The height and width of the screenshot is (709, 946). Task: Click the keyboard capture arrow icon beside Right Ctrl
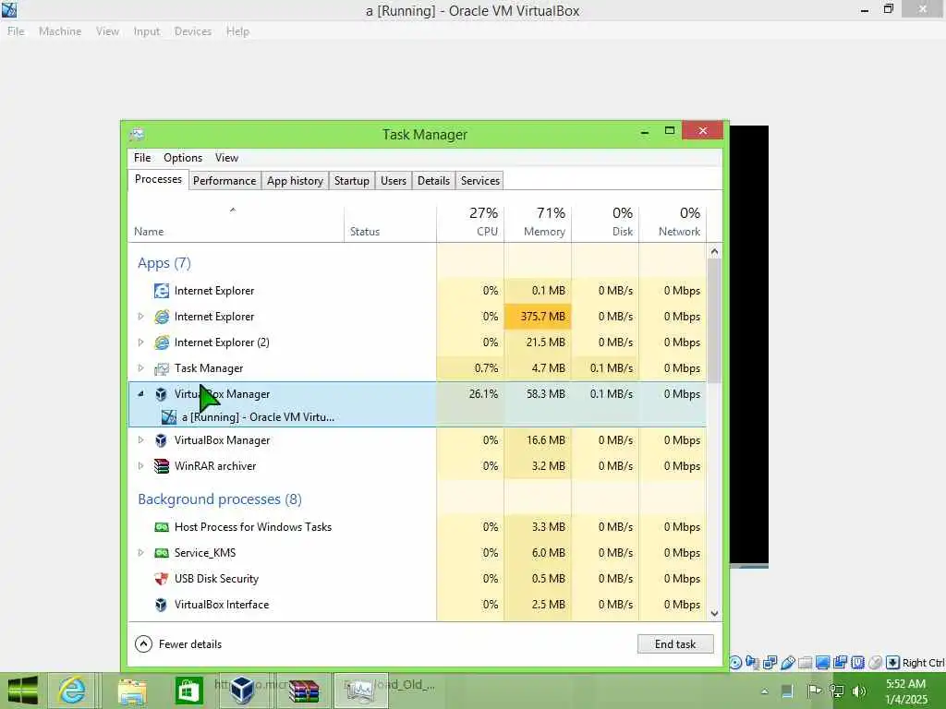[892, 663]
